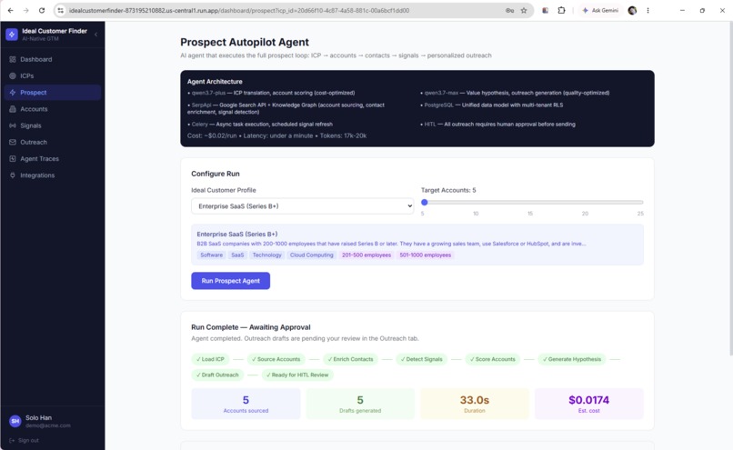
Task: Click the browser back arrow
Action: click(x=11, y=10)
